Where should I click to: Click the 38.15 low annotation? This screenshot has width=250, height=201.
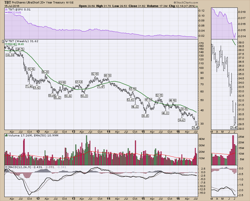(145, 116)
